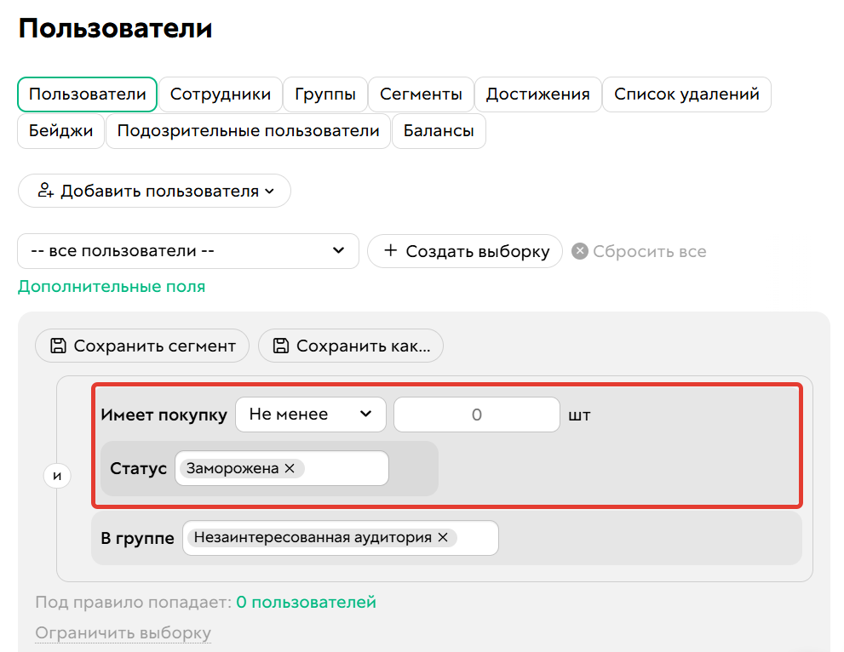Screen dimensions: 844x652
Task: Click the и connector circle between rules
Action: tap(56, 475)
